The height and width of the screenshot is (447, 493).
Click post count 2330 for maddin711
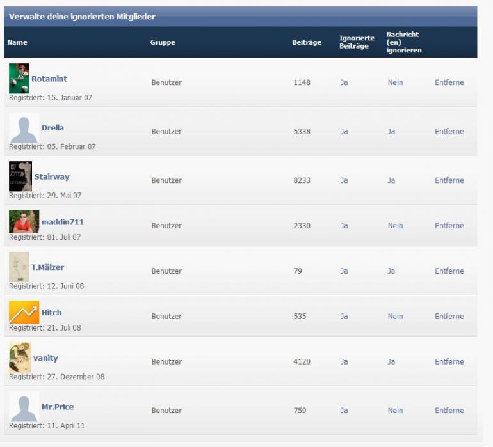[302, 226]
